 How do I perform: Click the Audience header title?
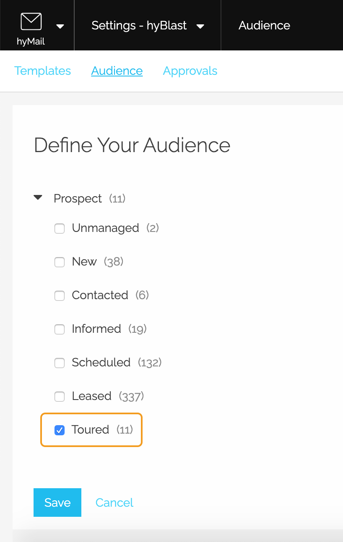coord(264,25)
